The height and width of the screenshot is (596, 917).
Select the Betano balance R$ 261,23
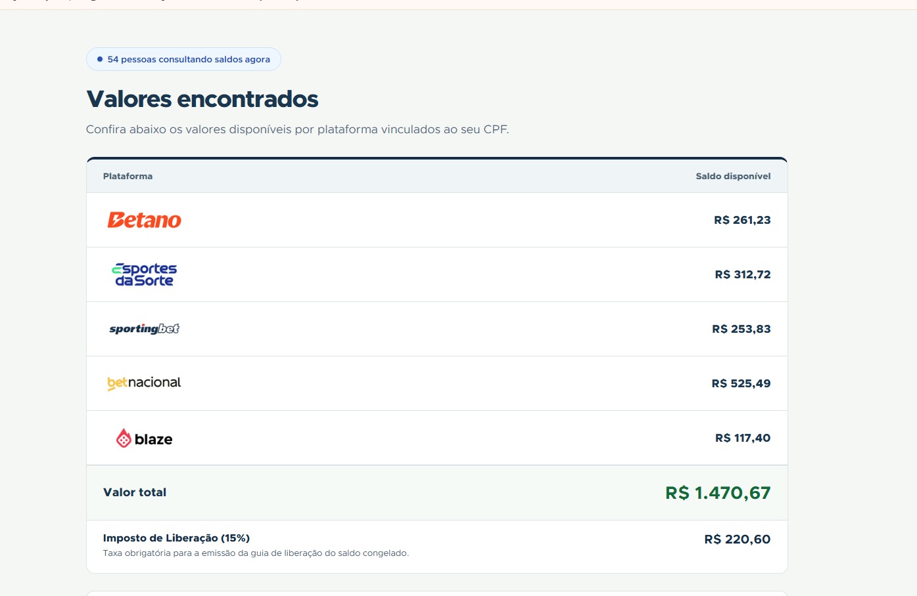point(742,220)
